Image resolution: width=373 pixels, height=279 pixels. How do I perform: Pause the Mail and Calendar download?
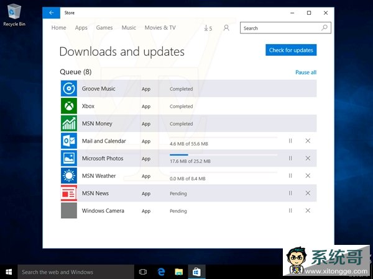290,141
